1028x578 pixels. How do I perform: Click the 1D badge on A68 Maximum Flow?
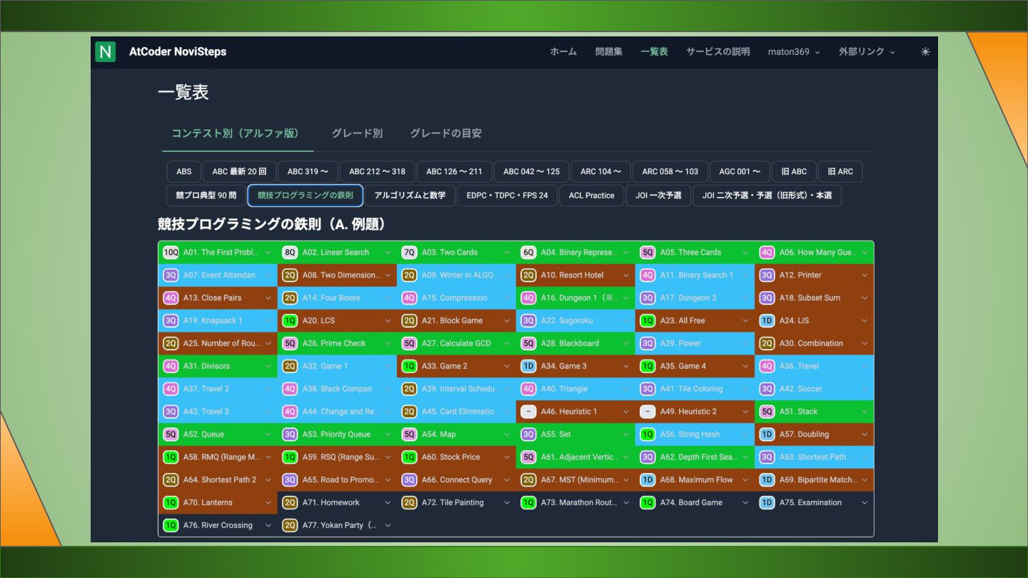pos(647,480)
